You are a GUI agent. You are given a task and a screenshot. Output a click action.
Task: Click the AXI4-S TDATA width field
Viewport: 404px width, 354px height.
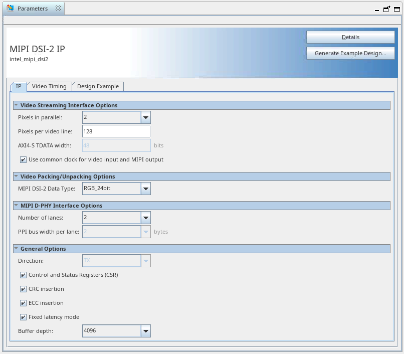[116, 145]
